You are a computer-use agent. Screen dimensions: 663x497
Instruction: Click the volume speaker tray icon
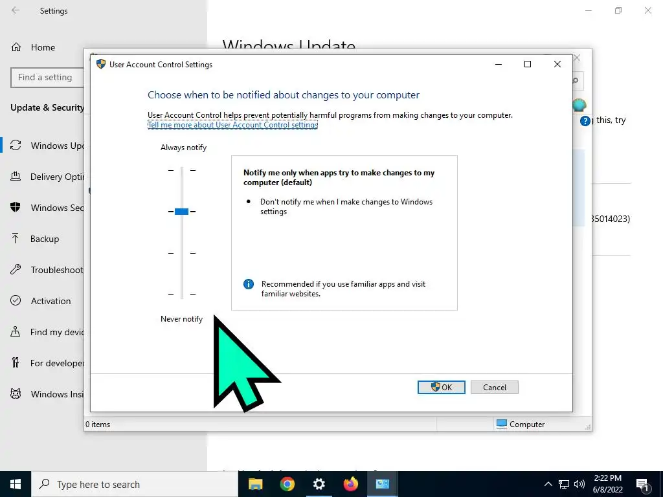click(579, 484)
